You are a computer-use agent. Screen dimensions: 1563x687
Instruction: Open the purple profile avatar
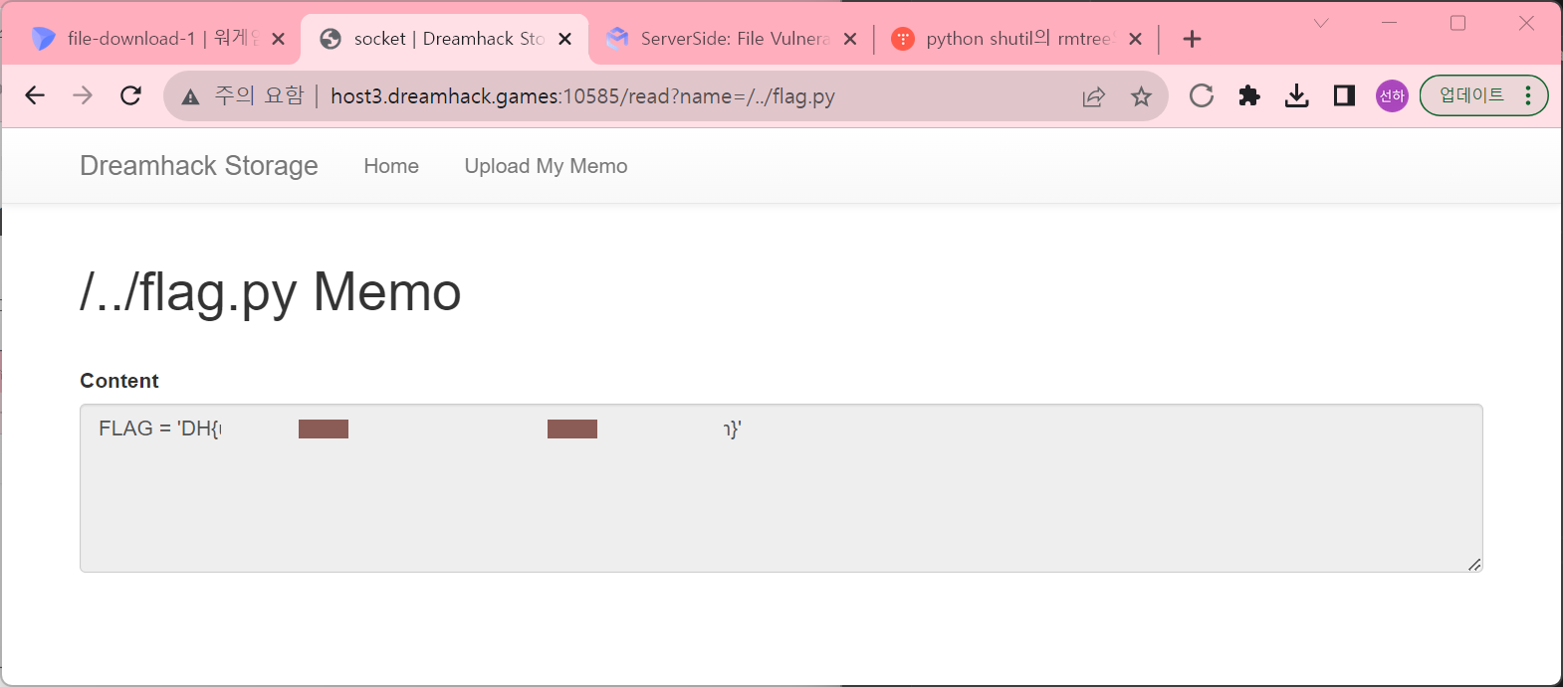tap(1392, 95)
